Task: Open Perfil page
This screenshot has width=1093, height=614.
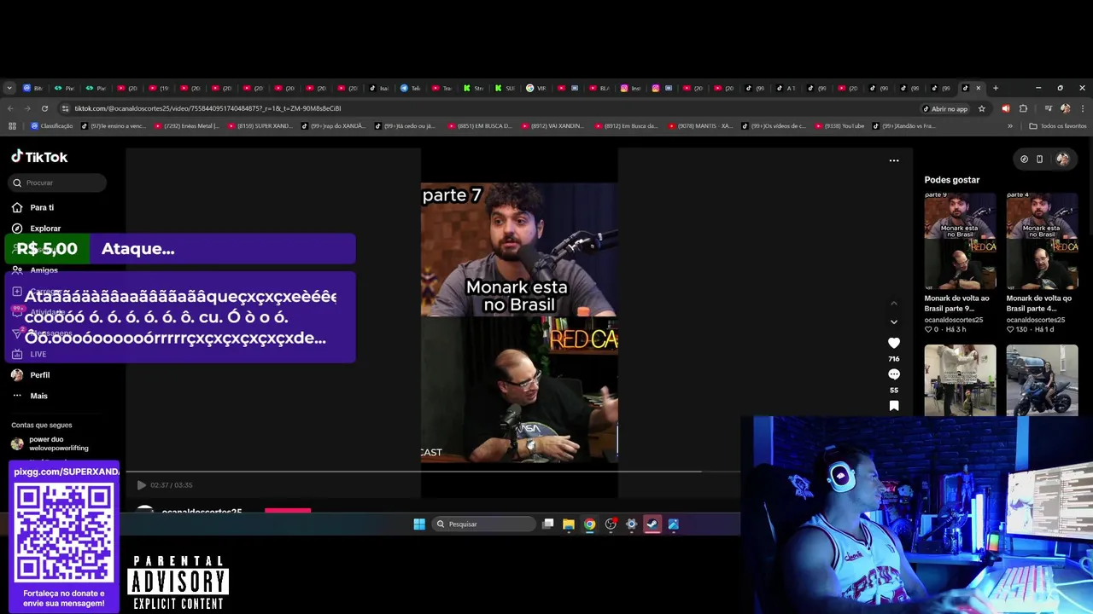Action: [x=39, y=375]
